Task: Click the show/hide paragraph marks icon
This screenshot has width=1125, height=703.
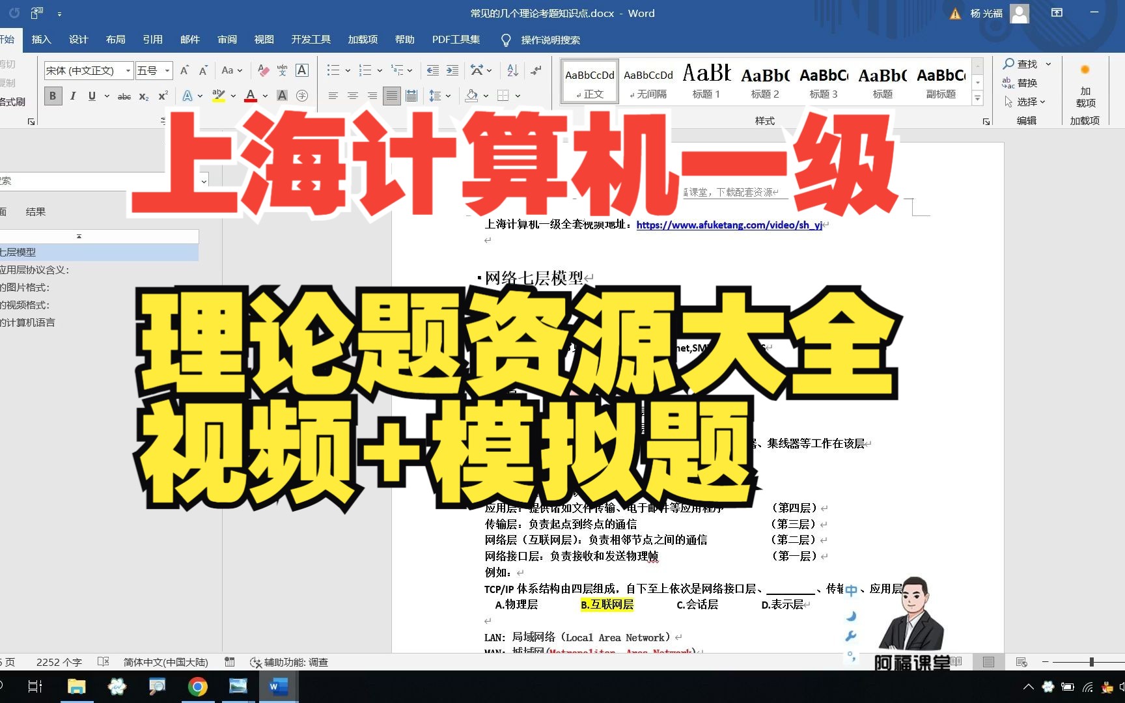Action: (536, 70)
